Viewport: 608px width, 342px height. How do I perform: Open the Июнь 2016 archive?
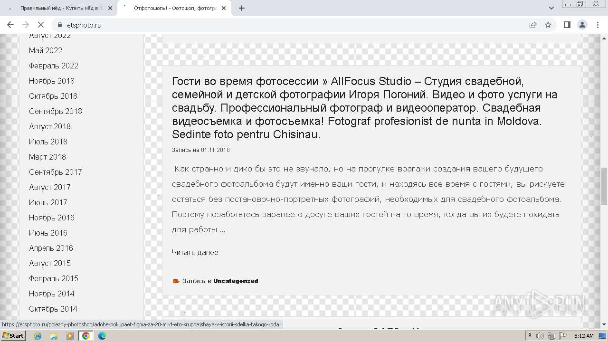(x=48, y=233)
